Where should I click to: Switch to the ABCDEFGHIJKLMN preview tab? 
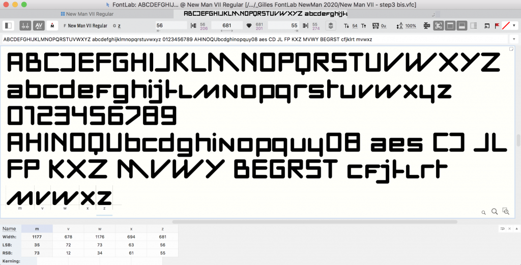[254, 14]
